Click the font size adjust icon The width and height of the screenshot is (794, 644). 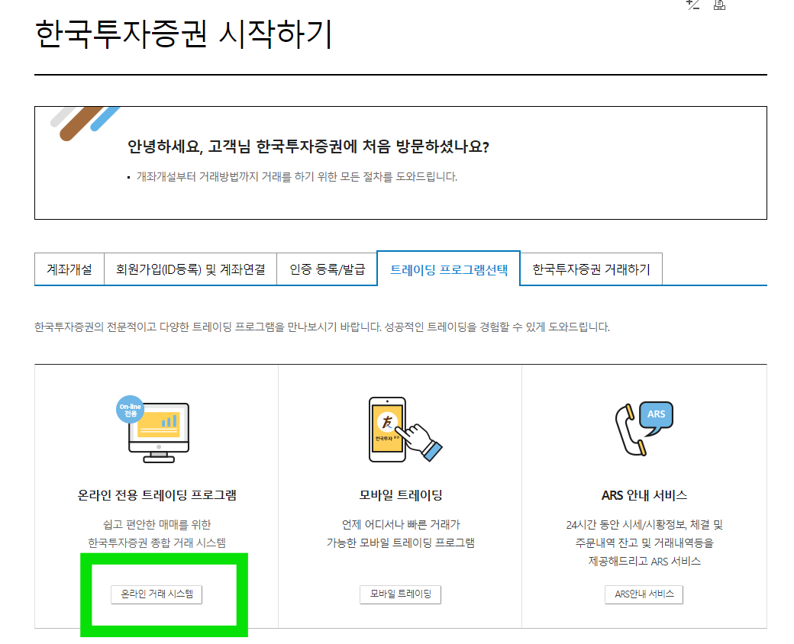(x=692, y=5)
